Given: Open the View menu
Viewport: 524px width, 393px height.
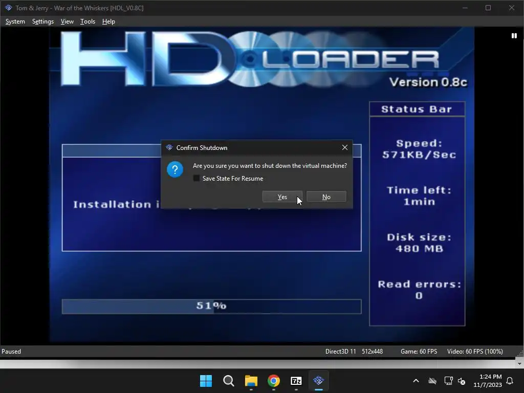Looking at the screenshot, I should click(67, 21).
